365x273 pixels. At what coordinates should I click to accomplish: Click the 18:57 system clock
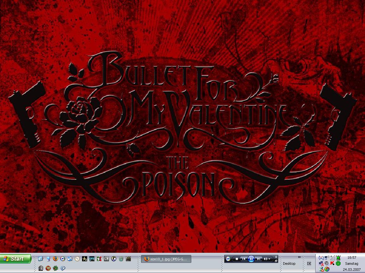(352, 258)
